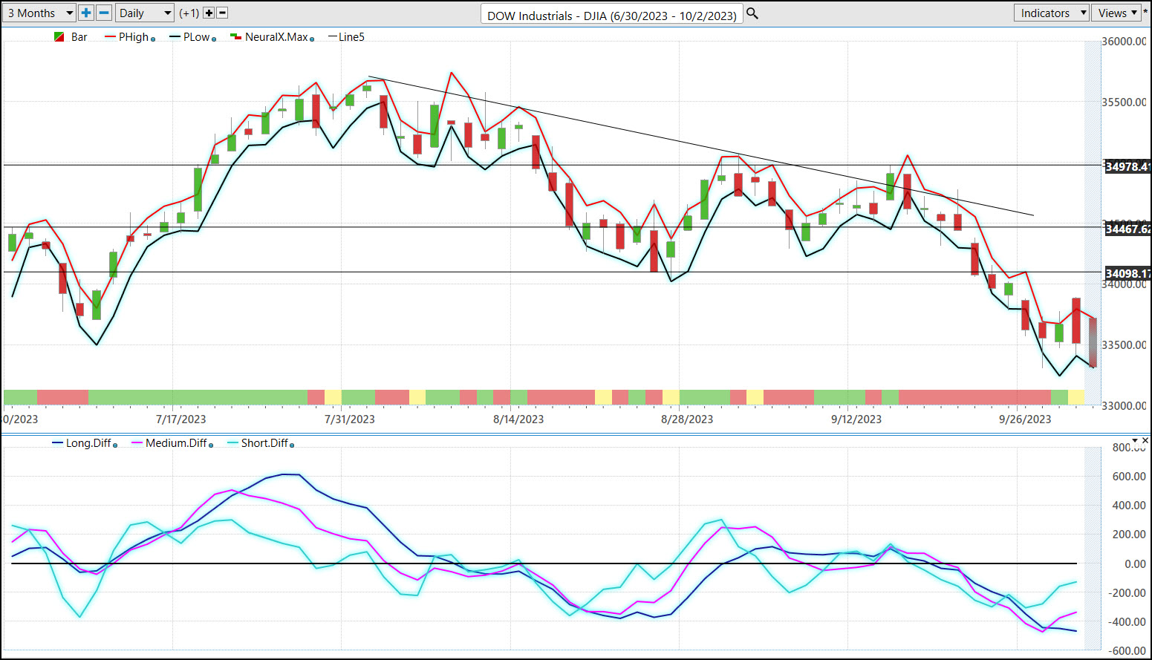Viewport: 1152px width, 660px height.
Task: Click the 33500.00 price axis label
Action: point(1125,345)
